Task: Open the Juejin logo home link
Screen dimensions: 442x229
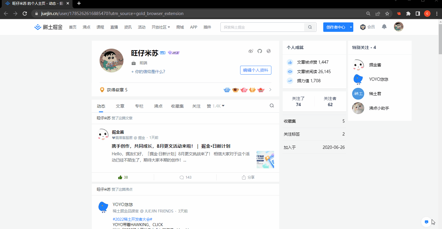Action: pyautogui.click(x=48, y=27)
